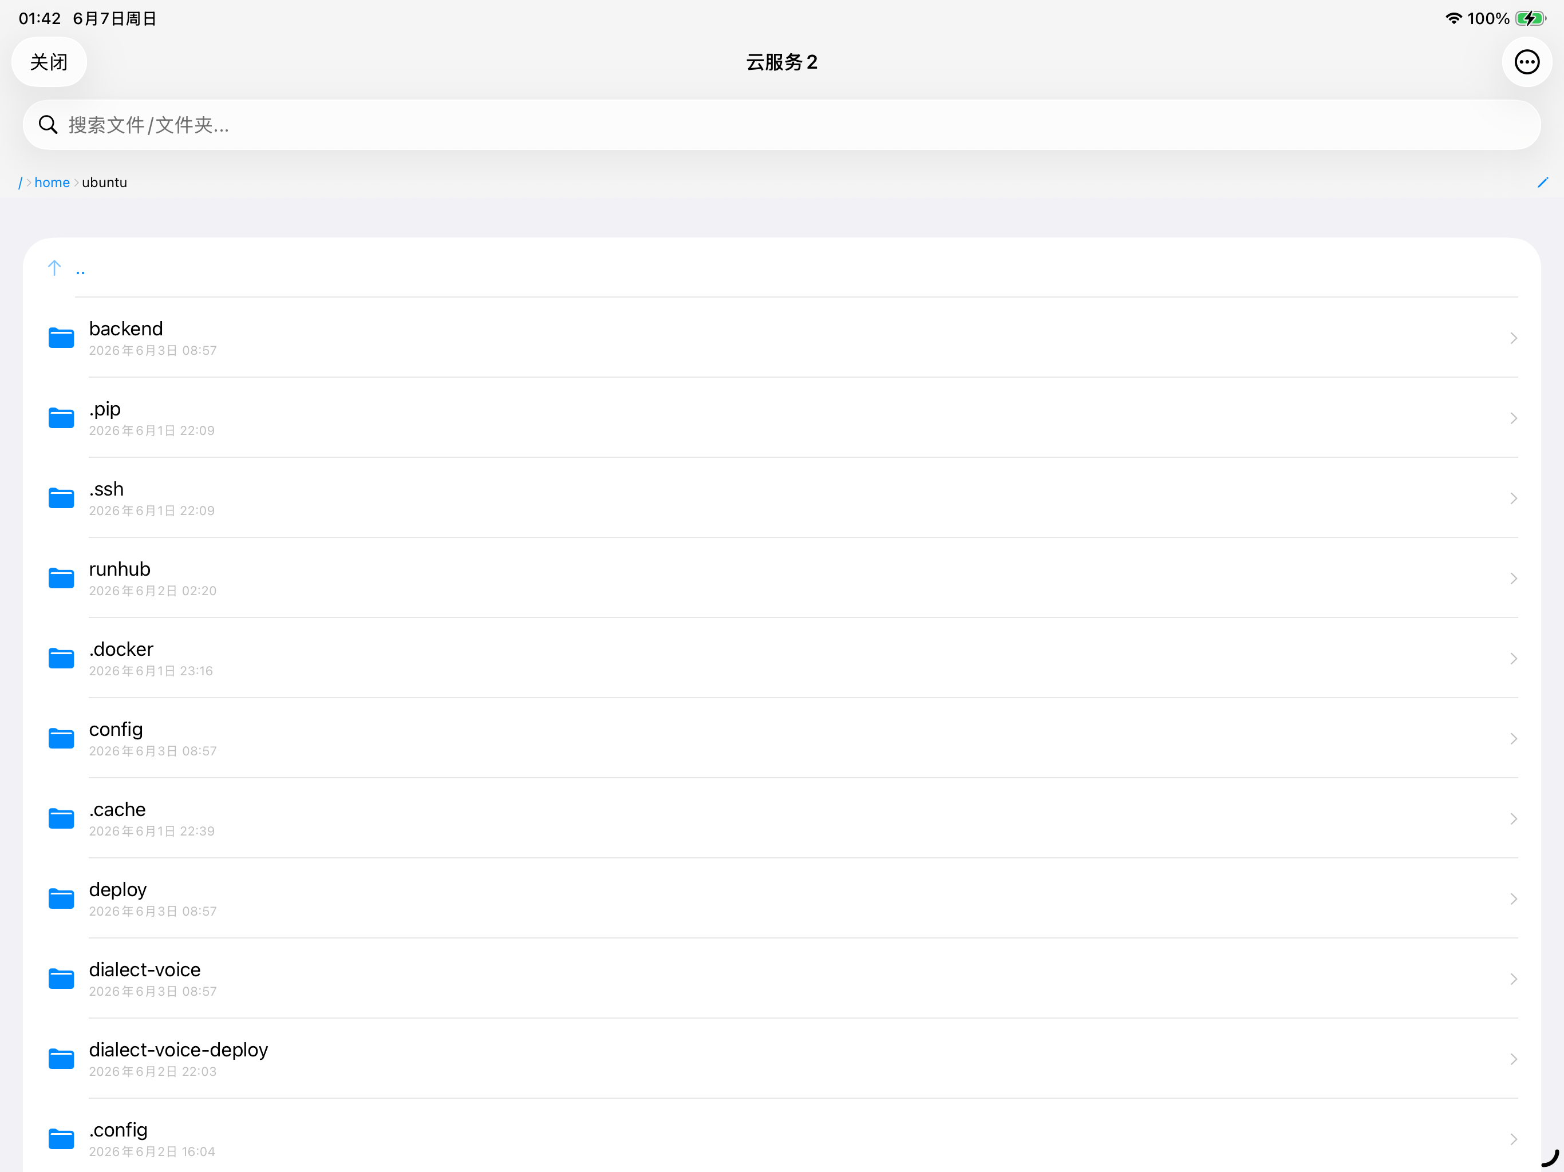This screenshot has height=1172, width=1564.
Task: Click the .docker folder icon
Action: (61, 658)
